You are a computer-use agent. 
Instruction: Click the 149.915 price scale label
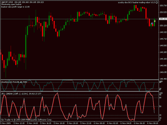pyautogui.click(x=163, y=32)
